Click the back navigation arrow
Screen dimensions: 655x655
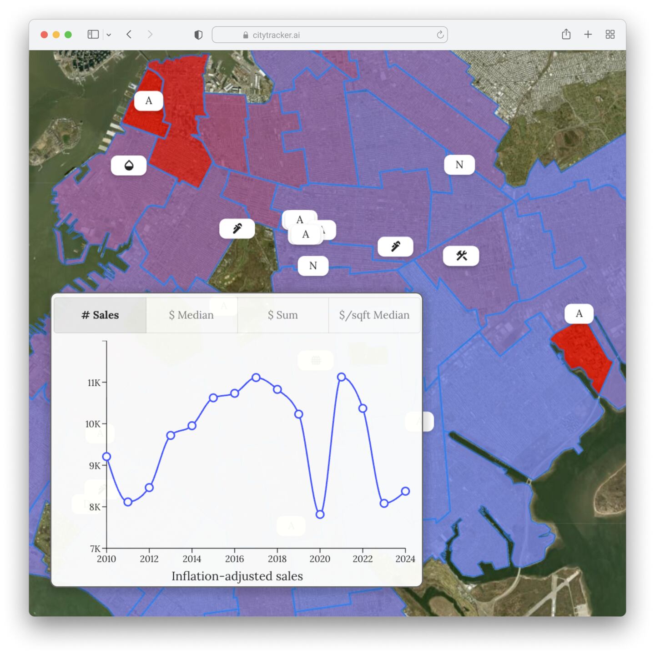(128, 34)
